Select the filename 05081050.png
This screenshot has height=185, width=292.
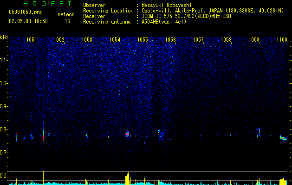click(26, 12)
